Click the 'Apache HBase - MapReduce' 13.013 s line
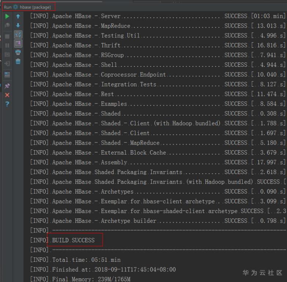 (158, 26)
